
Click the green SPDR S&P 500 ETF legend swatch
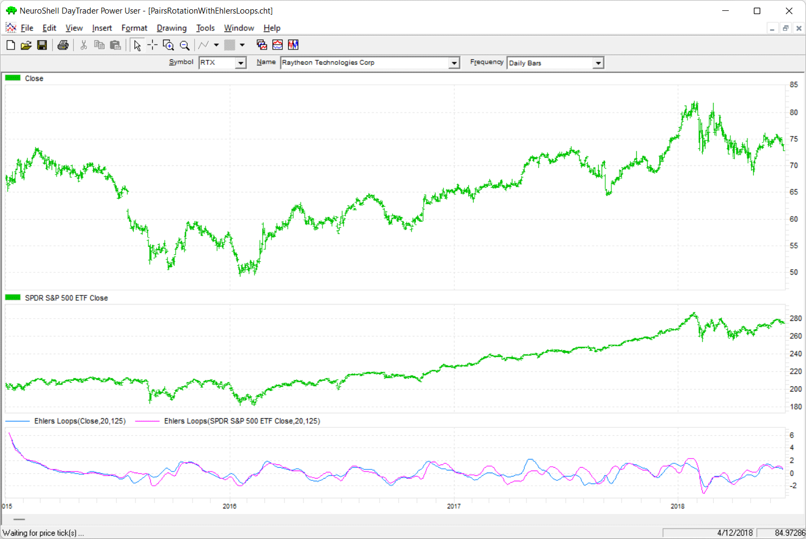pyautogui.click(x=13, y=298)
